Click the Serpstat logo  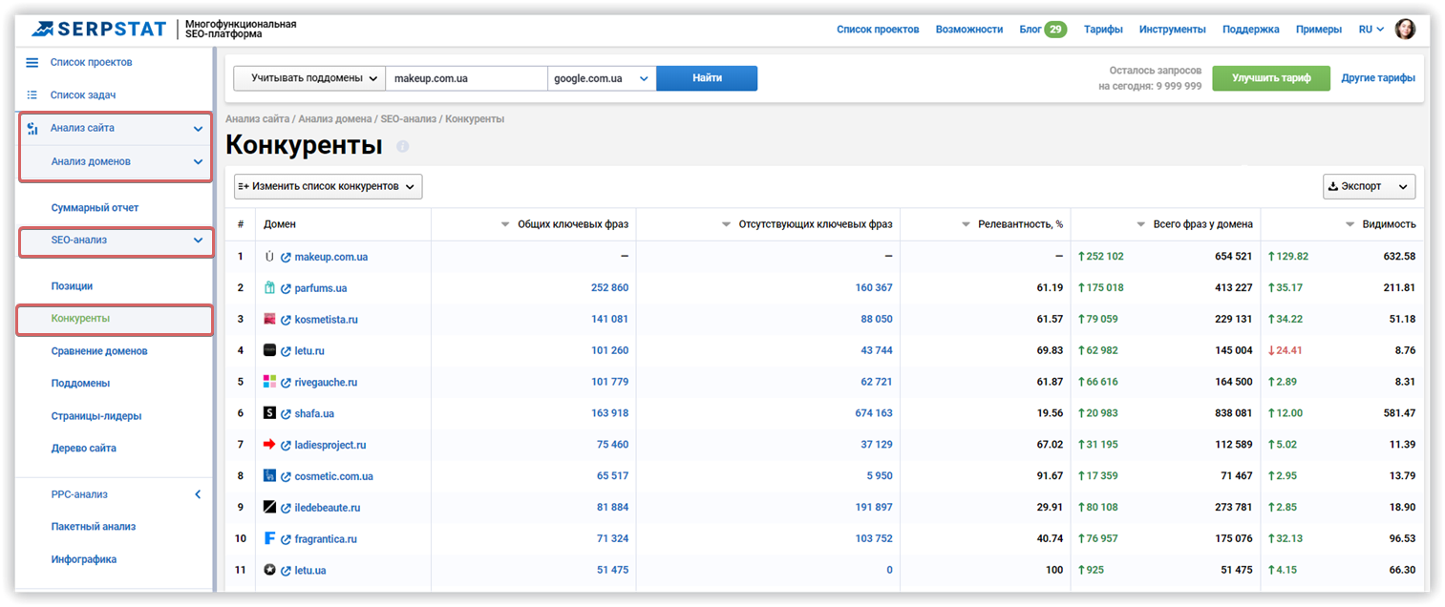[x=97, y=29]
